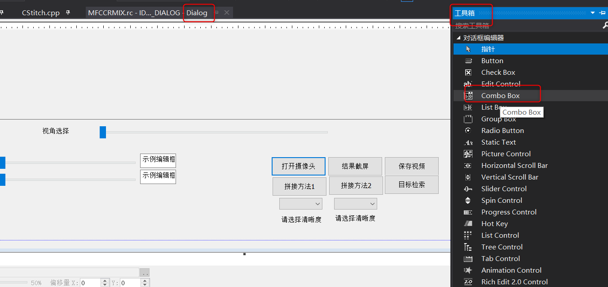
Task: Select Progress Control in the toolbox
Action: [509, 212]
